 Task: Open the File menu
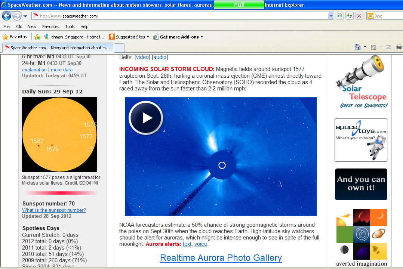point(6,27)
